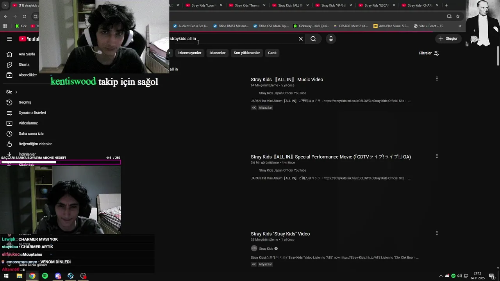Expand the hidden bookmarks overflow chevron
Image resolution: width=500 pixels, height=281 pixels.
point(460,26)
